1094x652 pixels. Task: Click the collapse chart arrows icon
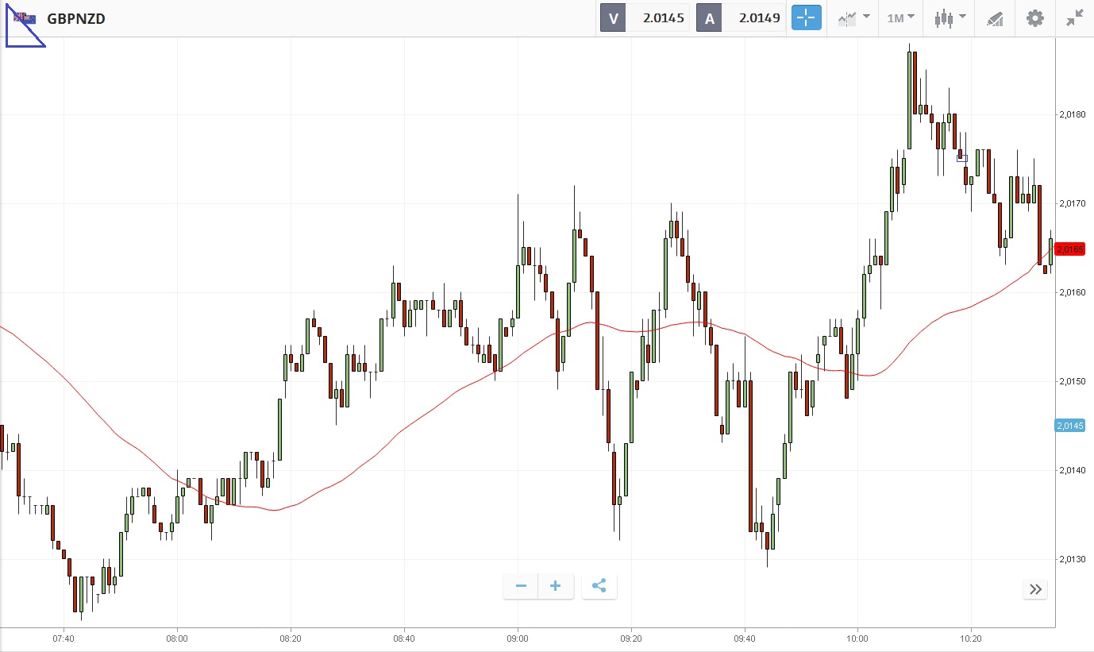click(x=1075, y=17)
